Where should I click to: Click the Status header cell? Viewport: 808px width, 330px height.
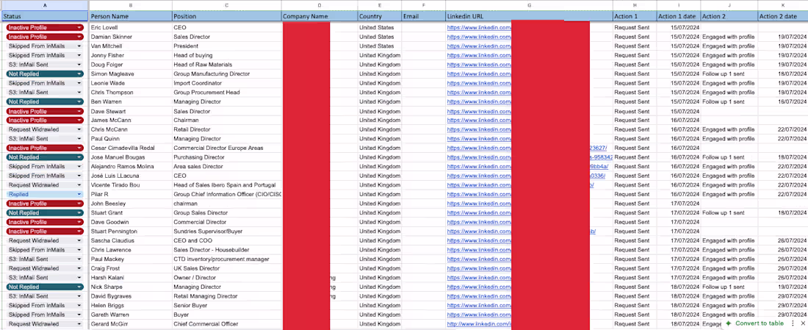tap(44, 16)
